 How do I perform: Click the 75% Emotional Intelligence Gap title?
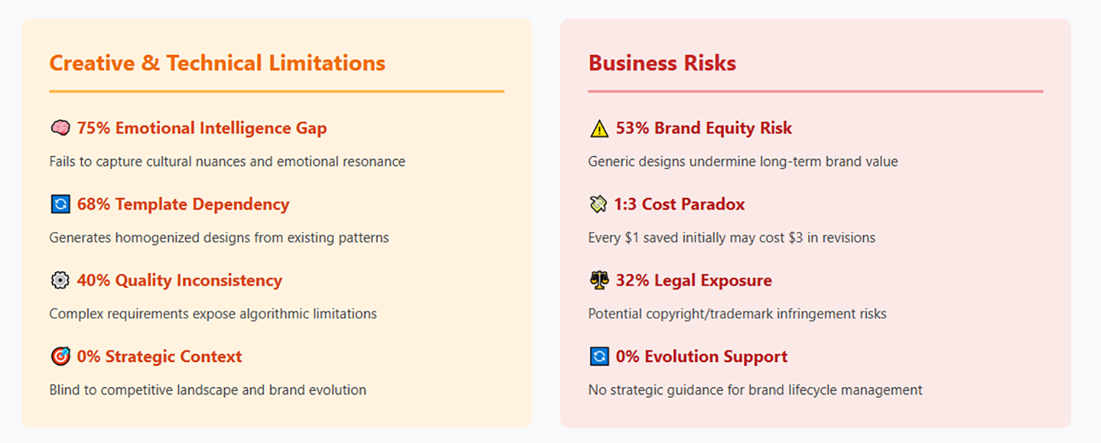(202, 128)
